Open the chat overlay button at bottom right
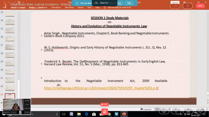 click(200, 111)
